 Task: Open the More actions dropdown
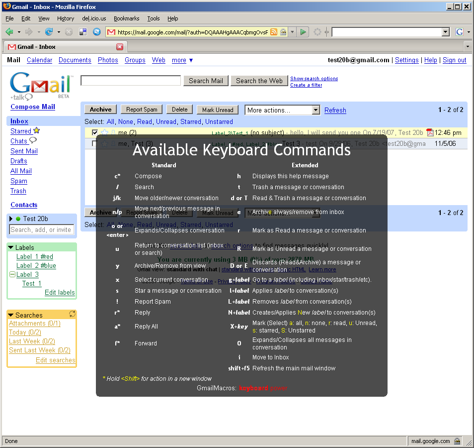[x=282, y=110]
